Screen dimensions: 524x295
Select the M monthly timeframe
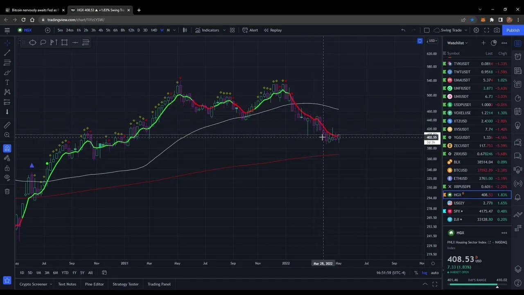pyautogui.click(x=168, y=30)
